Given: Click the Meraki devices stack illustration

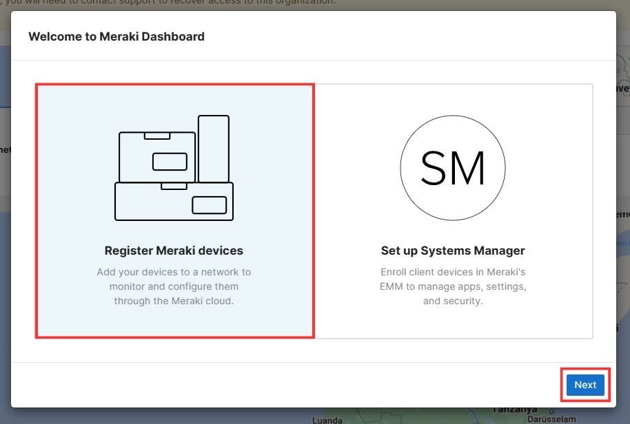Looking at the screenshot, I should [174, 168].
